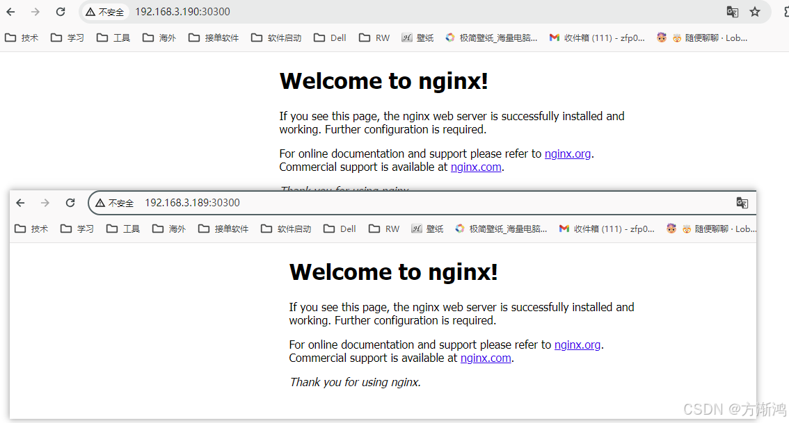The image size is (789, 423).
Task: Follow nginx.com link on 192.168.3.190 page
Action: click(476, 167)
